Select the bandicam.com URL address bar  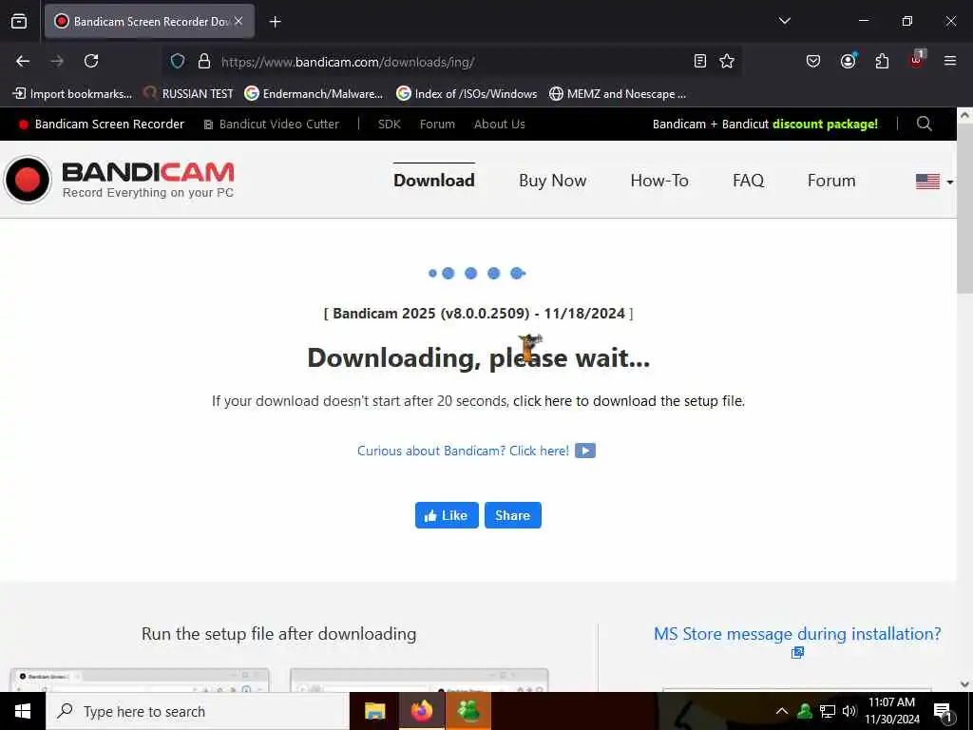pyautogui.click(x=453, y=62)
